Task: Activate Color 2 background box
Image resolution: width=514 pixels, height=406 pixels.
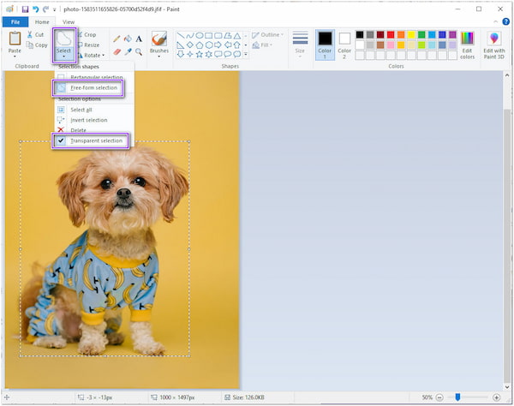Action: [x=344, y=45]
